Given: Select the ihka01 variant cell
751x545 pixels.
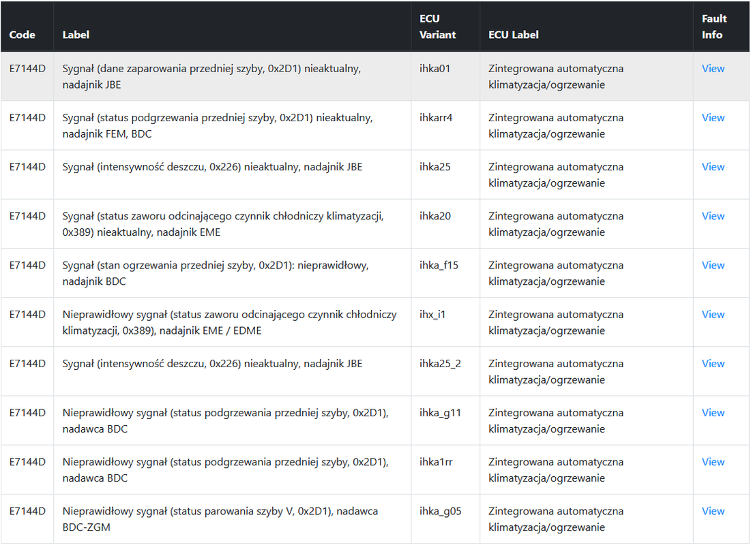Looking at the screenshot, I should pos(435,68).
